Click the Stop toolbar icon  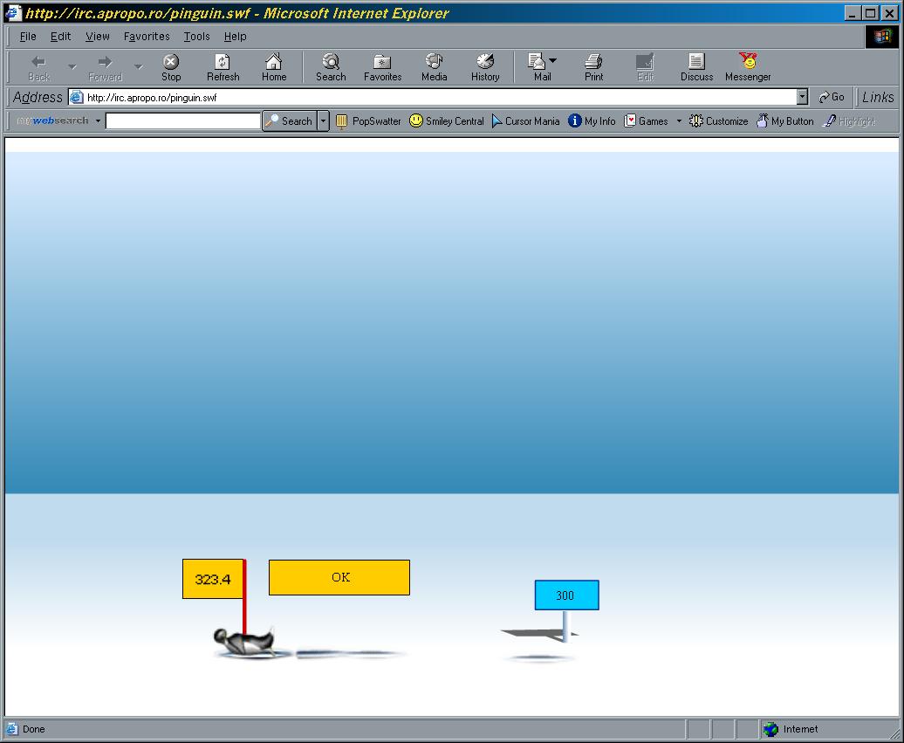[171, 66]
